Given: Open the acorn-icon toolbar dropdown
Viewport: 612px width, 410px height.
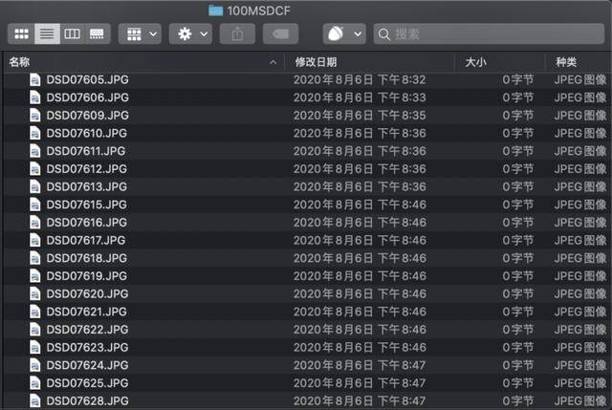Looking at the screenshot, I should tap(343, 34).
